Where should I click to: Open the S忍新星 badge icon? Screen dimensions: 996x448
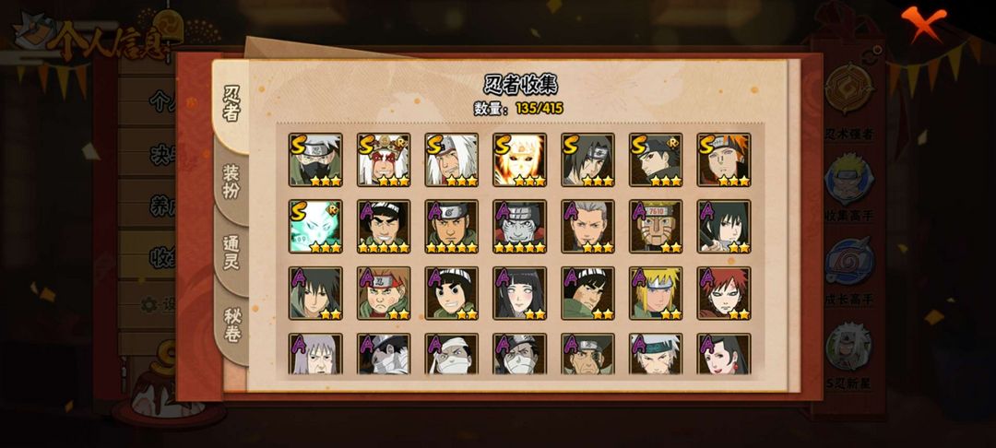point(849,348)
